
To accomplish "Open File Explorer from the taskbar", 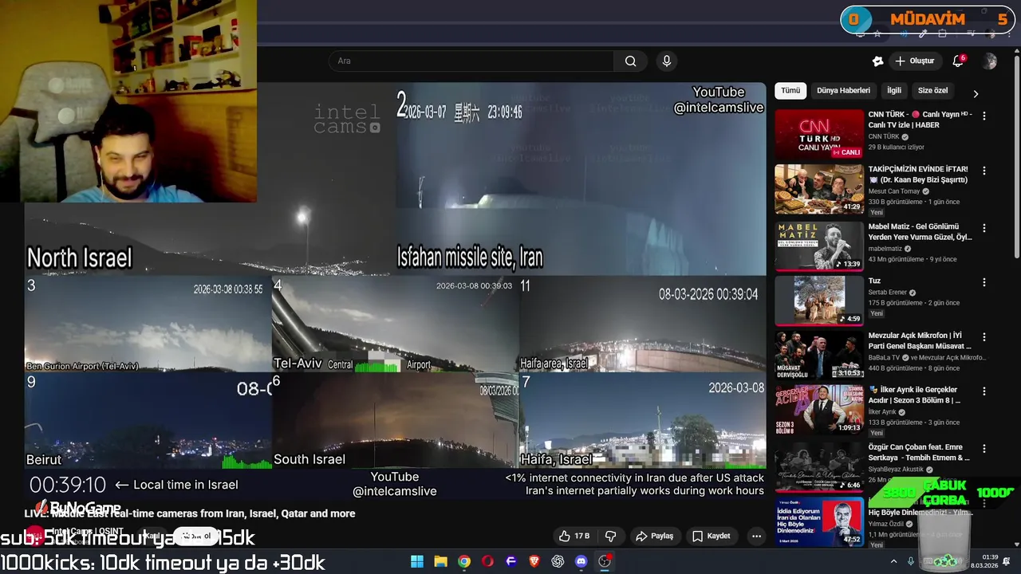I will point(440,561).
